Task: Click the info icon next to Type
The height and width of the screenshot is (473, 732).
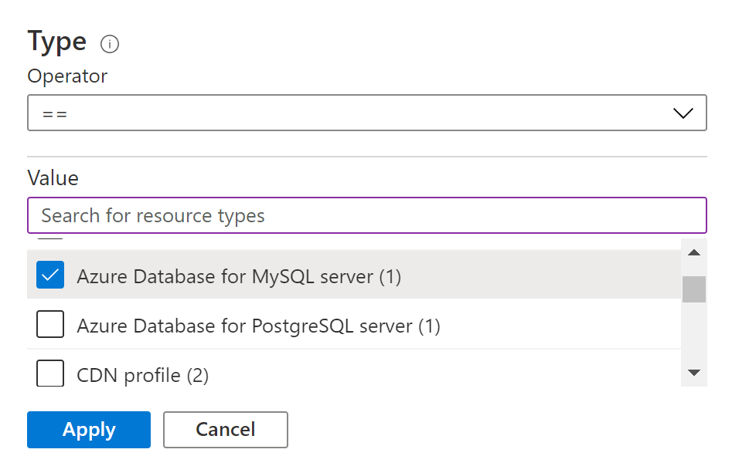Action: (x=110, y=45)
